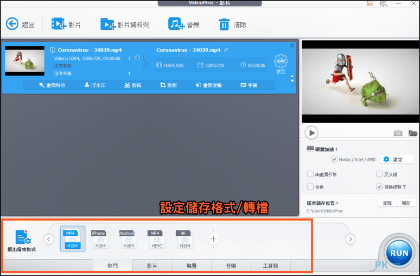The height and width of the screenshot is (276, 420).
Task: Open 剪裁 crop tool
Action: pyautogui.click(x=168, y=85)
